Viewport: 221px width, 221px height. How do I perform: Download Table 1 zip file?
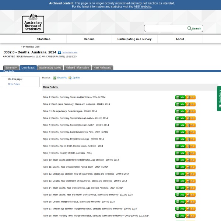pyautogui.click(x=190, y=98)
